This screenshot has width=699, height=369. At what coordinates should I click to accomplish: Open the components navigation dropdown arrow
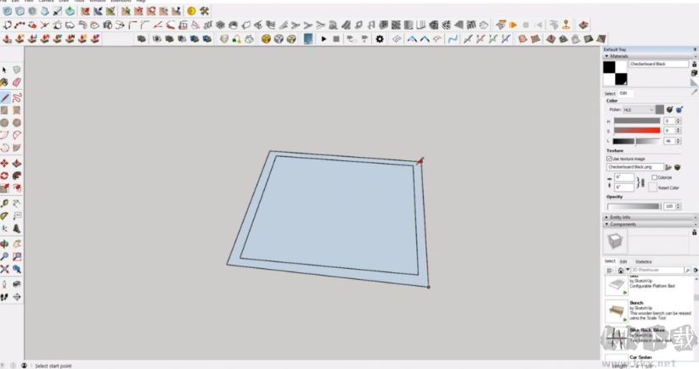[627, 271]
